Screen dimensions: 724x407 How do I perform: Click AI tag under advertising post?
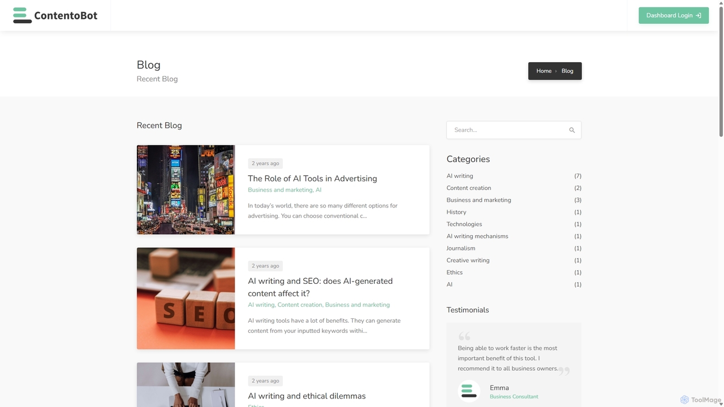318,190
